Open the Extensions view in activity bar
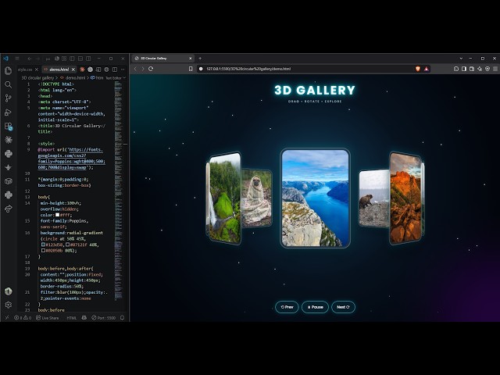 9,127
